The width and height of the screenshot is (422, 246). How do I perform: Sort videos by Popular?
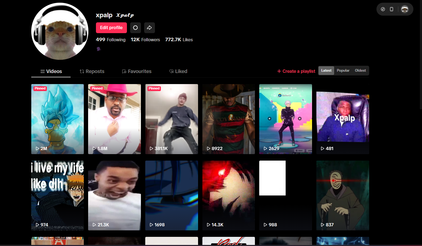click(x=343, y=71)
